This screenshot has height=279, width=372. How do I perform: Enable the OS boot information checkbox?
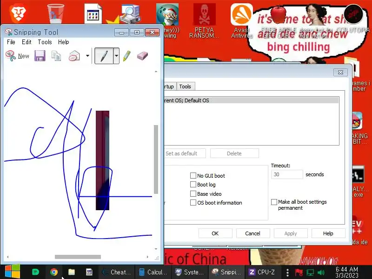point(193,203)
